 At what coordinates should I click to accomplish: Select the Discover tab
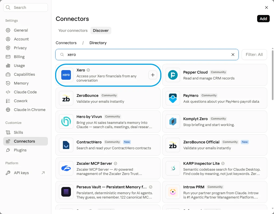click(101, 30)
